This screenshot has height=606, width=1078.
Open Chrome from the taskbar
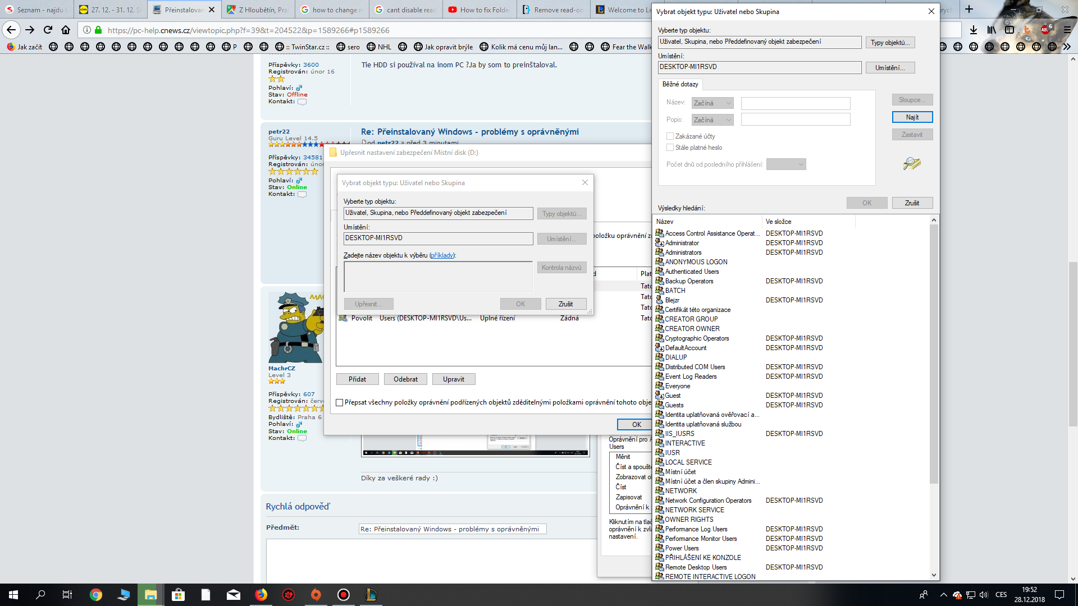[x=96, y=595]
